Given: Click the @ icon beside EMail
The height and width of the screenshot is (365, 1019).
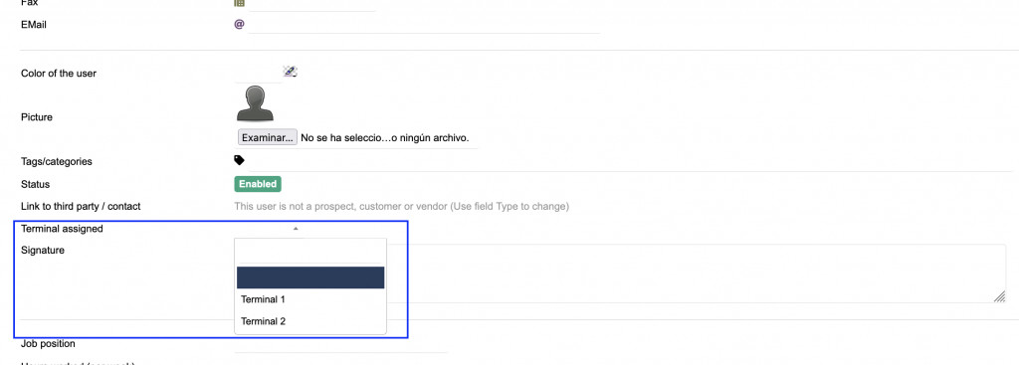Looking at the screenshot, I should pos(239,25).
